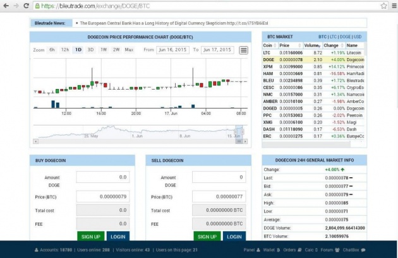Click the Bid value 0.00000077
The height and width of the screenshot is (258, 398).
point(337,186)
